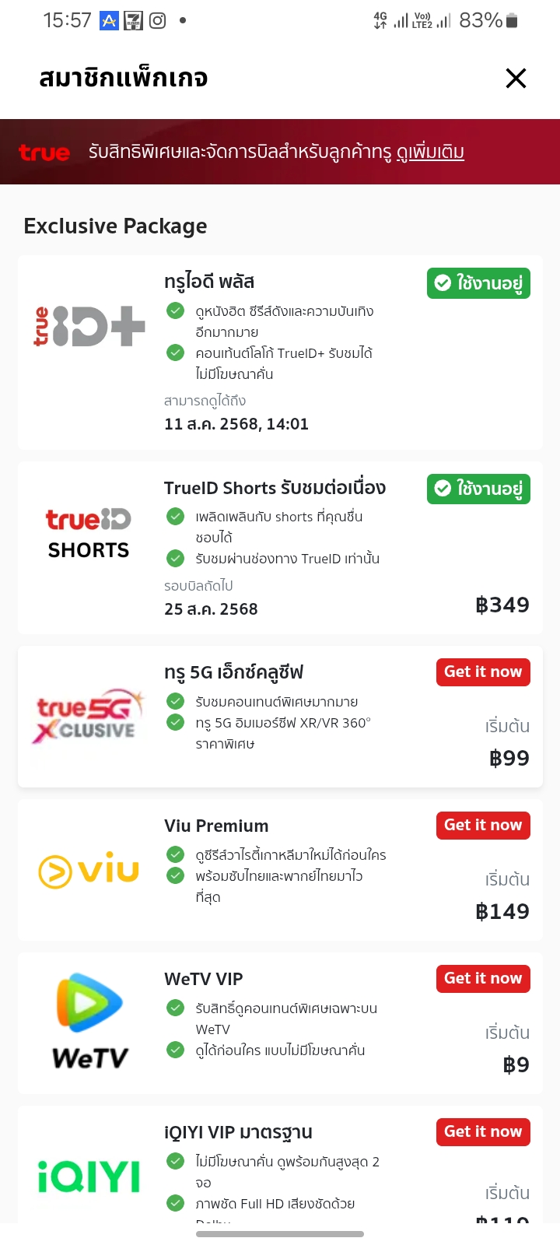Tap the WeTV logo icon
This screenshot has width=560, height=1245.
89,1021
